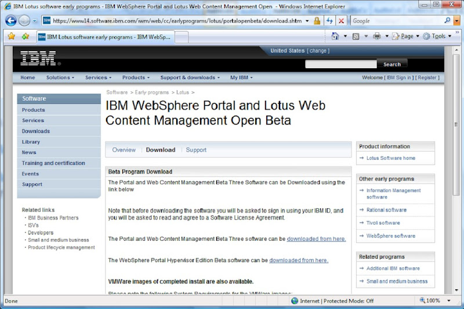
Task: Click the Register link
Action: coord(427,78)
